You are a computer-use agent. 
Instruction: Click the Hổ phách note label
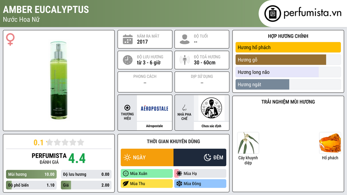pyautogui.click(x=330, y=158)
